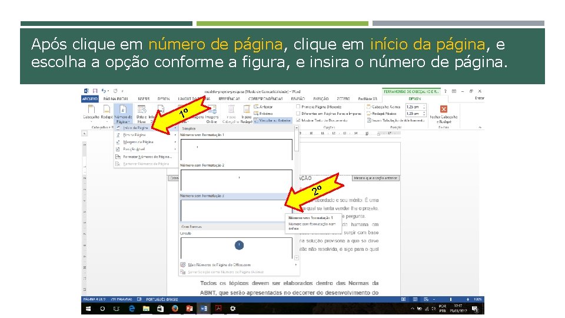Toggle Vincular ao Anterior
The image size is (565, 318).
pos(272,120)
